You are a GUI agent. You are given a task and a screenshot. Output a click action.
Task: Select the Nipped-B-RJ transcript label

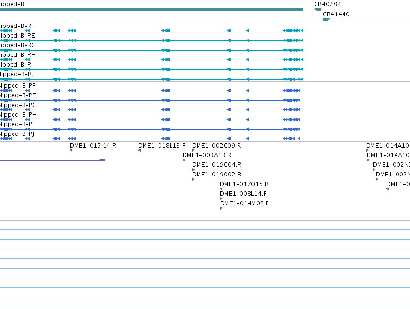[x=17, y=74]
